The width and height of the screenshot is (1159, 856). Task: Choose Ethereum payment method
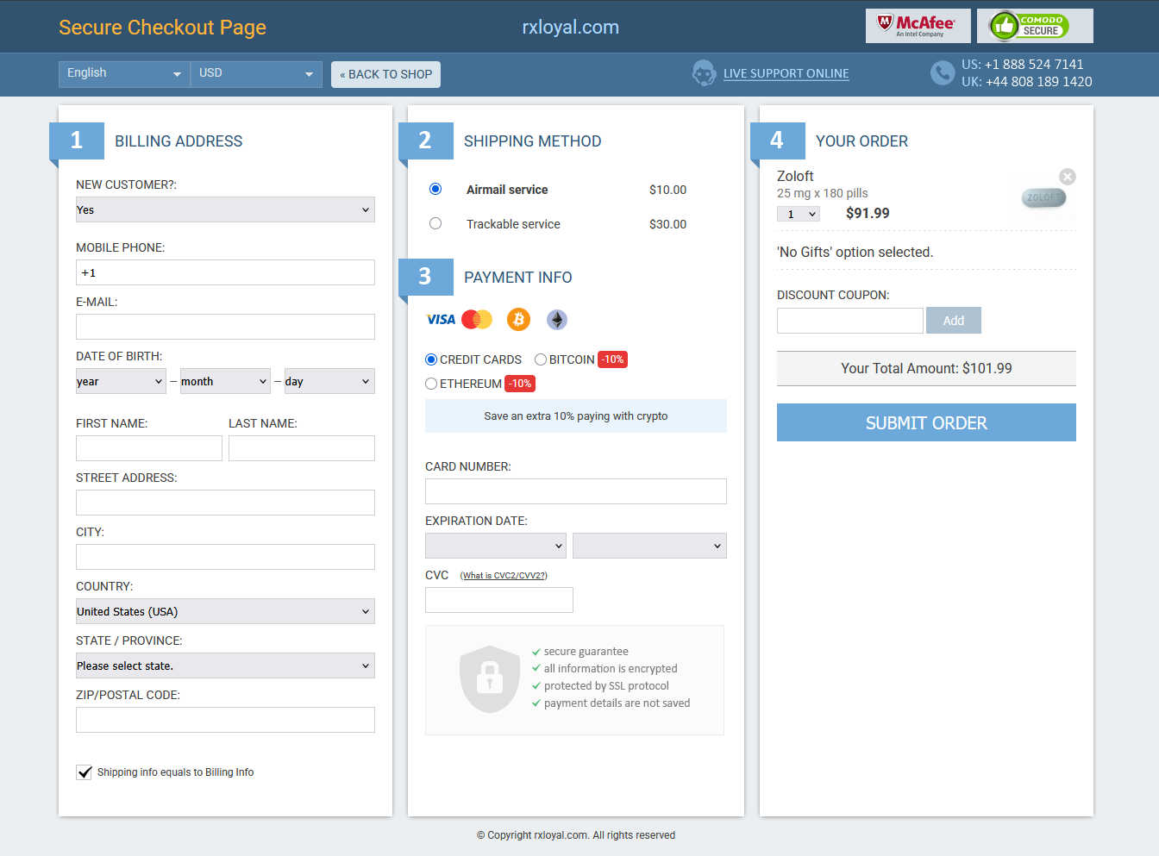click(431, 384)
